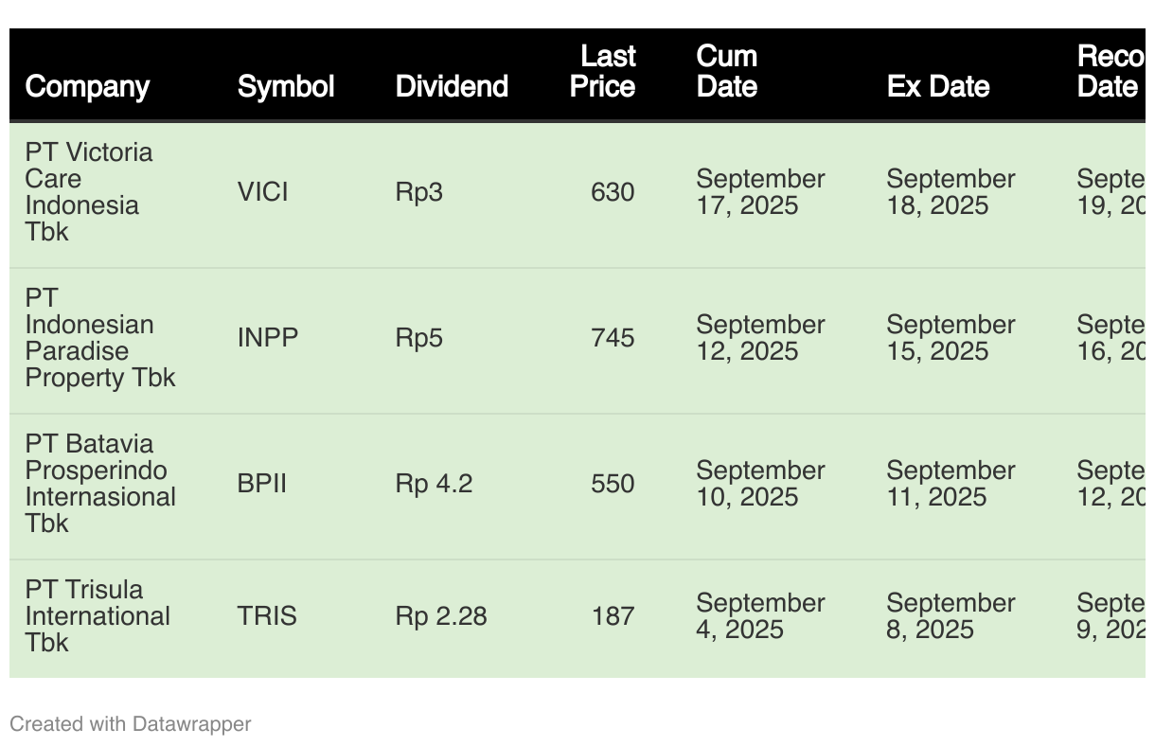Click the Rp 4.2 dividend value

434,484
